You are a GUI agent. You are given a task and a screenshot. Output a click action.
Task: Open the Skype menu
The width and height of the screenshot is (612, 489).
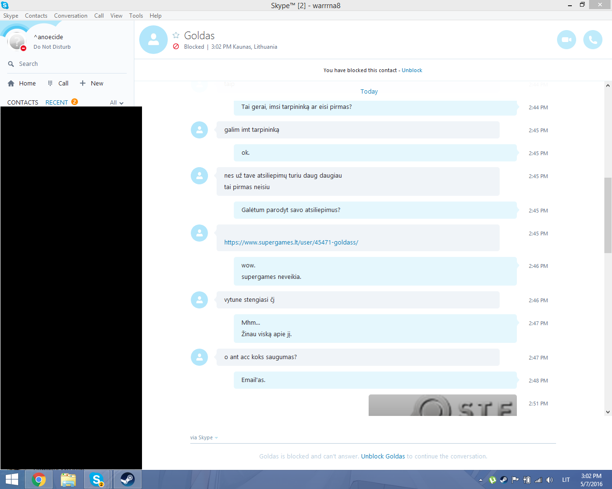click(x=11, y=16)
